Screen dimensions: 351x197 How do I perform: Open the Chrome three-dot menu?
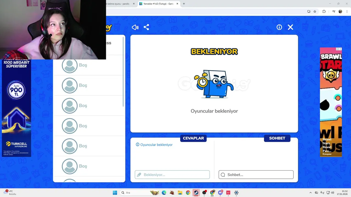tap(347, 11)
